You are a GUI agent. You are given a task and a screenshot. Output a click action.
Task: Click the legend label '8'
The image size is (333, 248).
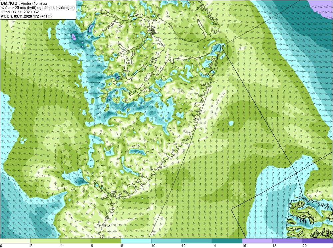[122, 246]
